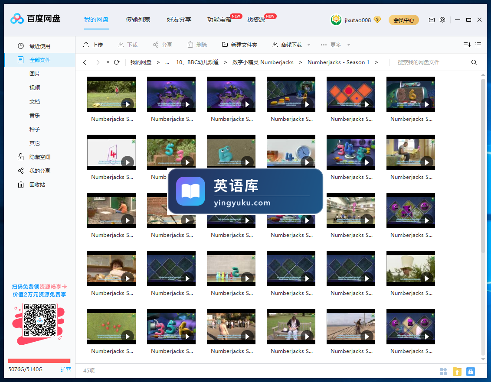Image resolution: width=491 pixels, height=382 pixels.
Task: Click the search magnifier icon
Action: tap(474, 62)
